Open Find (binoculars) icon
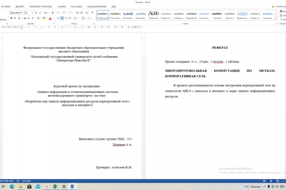Screen dimensions: 286x190 point(281,11)
